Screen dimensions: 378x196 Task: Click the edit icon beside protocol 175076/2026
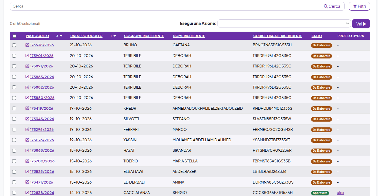click(27, 140)
